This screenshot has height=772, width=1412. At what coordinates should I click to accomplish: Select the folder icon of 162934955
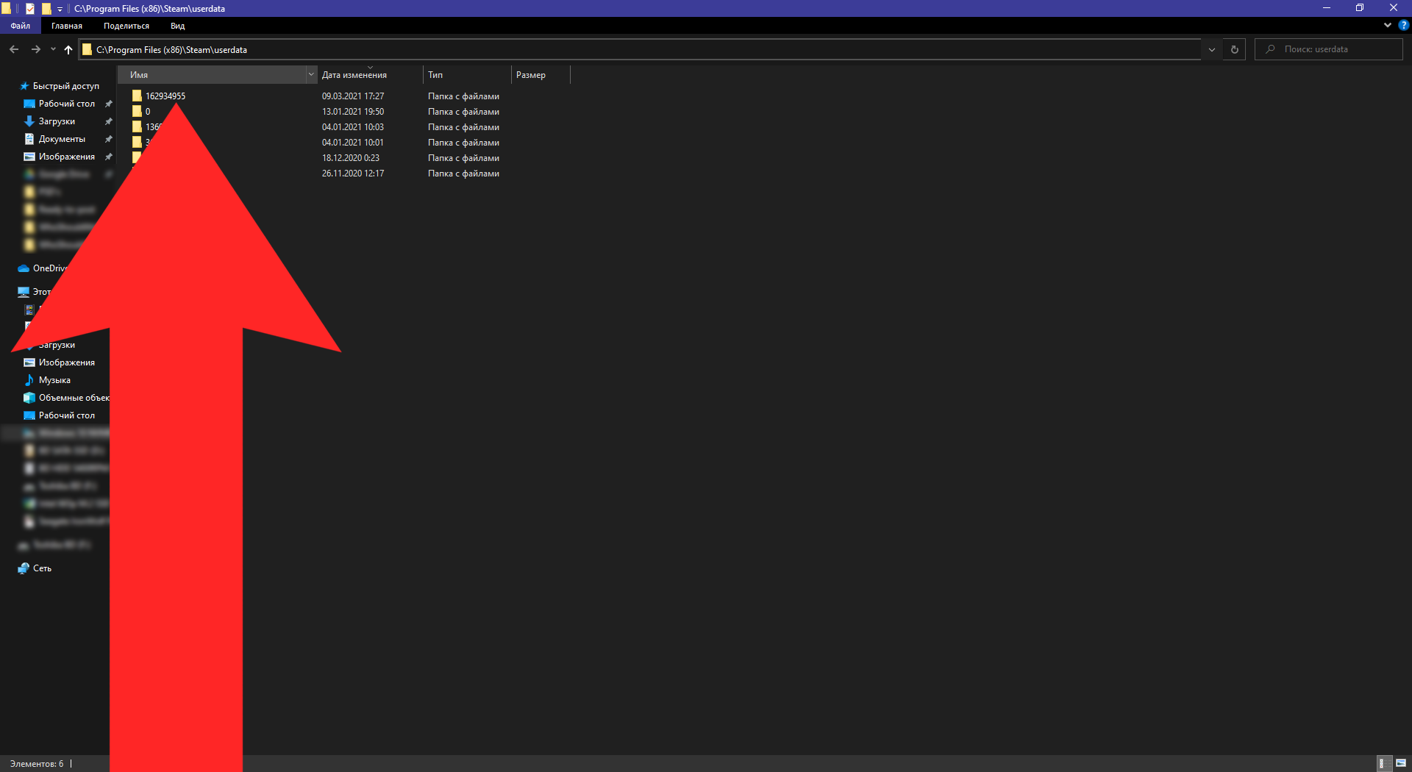tap(137, 96)
